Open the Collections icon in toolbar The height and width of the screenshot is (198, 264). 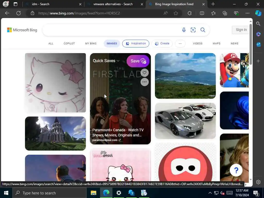pyautogui.click(x=225, y=13)
